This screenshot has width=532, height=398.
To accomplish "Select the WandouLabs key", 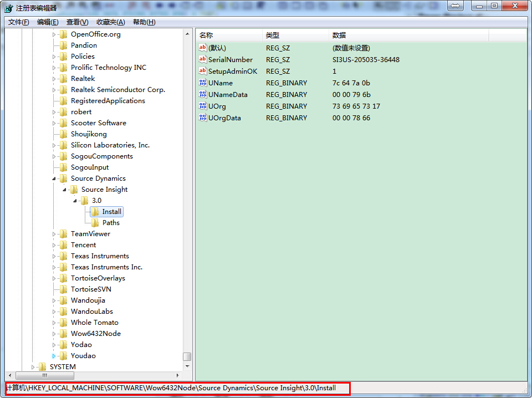I will (x=92, y=312).
